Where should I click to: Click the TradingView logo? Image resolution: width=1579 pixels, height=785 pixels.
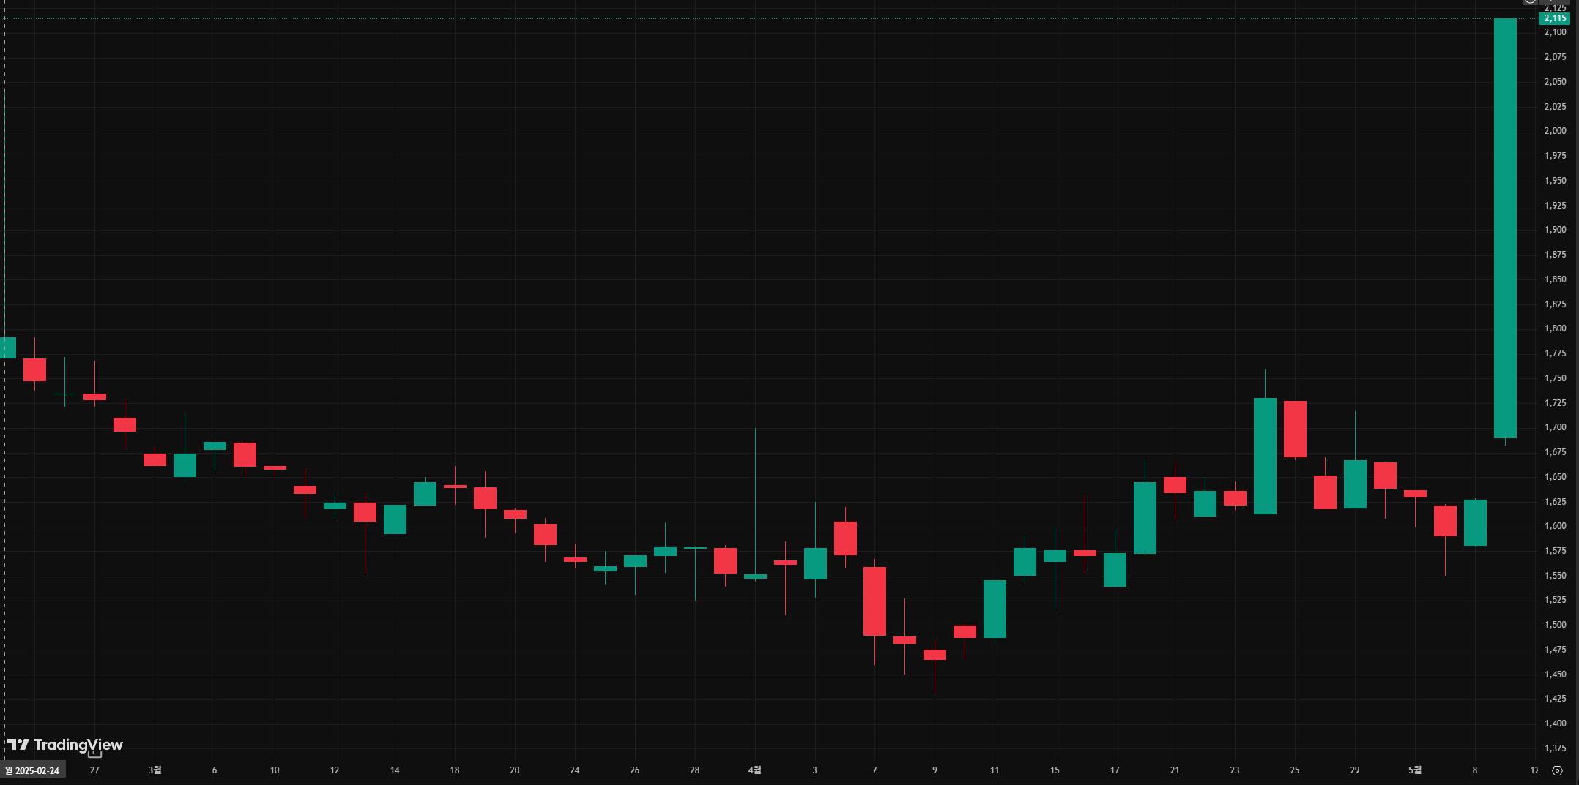[65, 745]
